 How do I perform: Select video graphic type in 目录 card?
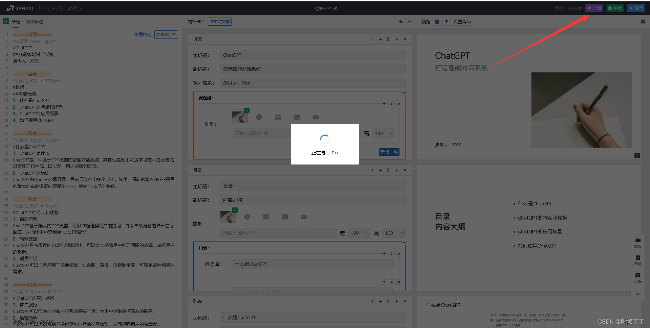(x=304, y=217)
